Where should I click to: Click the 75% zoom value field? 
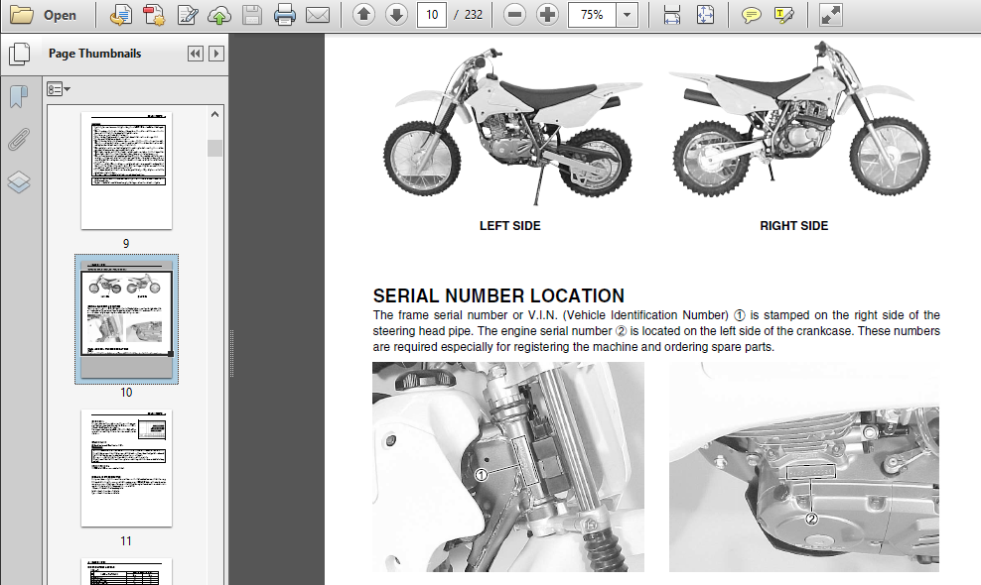tap(592, 14)
